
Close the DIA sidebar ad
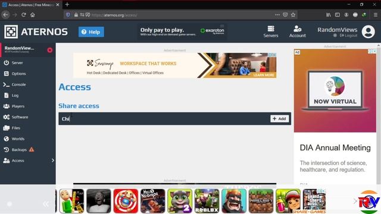374,51
